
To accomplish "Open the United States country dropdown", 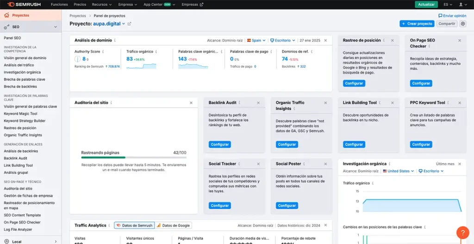I will click(x=398, y=171).
